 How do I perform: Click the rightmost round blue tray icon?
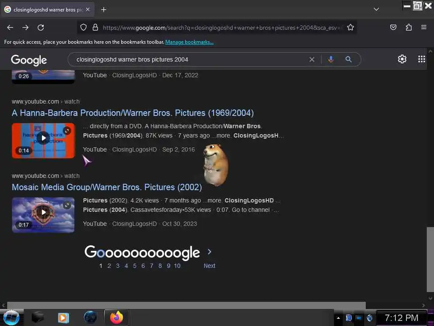[x=369, y=318]
